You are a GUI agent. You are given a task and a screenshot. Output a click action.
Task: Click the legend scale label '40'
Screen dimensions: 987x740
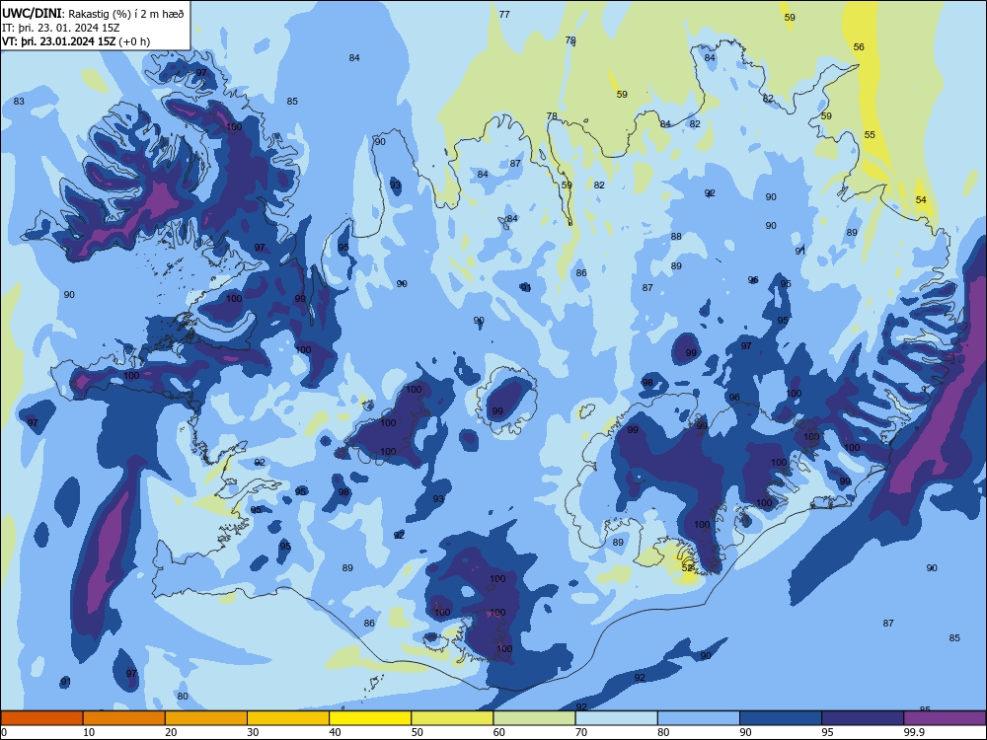(335, 732)
